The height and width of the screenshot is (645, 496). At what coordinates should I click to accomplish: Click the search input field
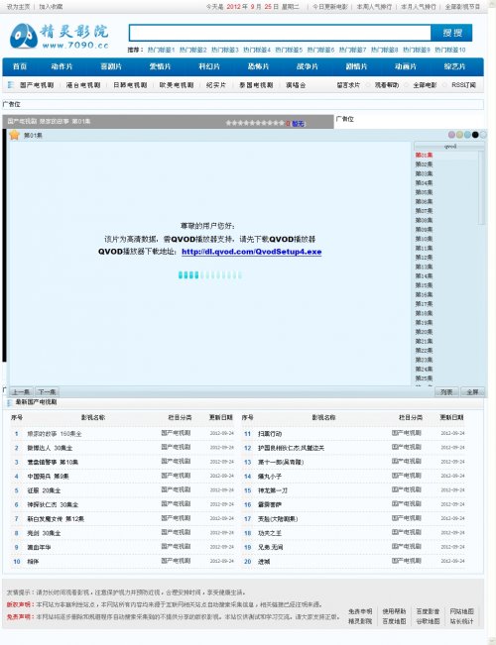280,33
